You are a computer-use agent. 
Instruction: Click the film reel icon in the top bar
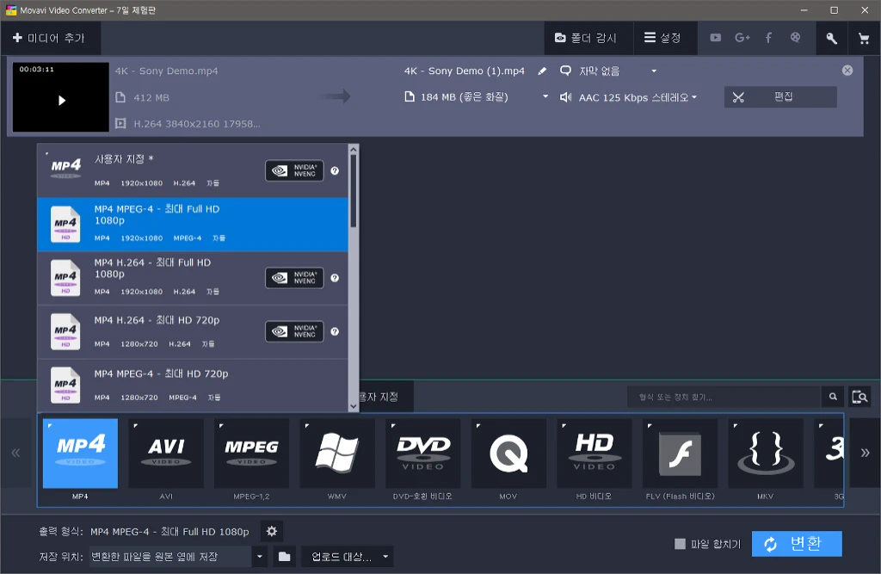click(795, 38)
